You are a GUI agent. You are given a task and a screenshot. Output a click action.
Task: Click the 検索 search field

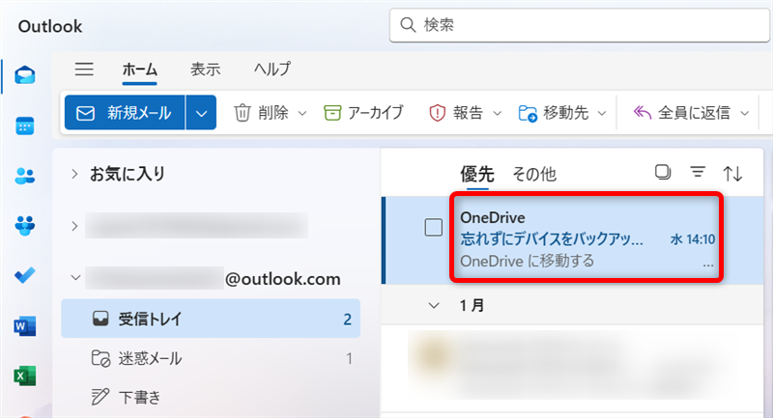(x=580, y=25)
